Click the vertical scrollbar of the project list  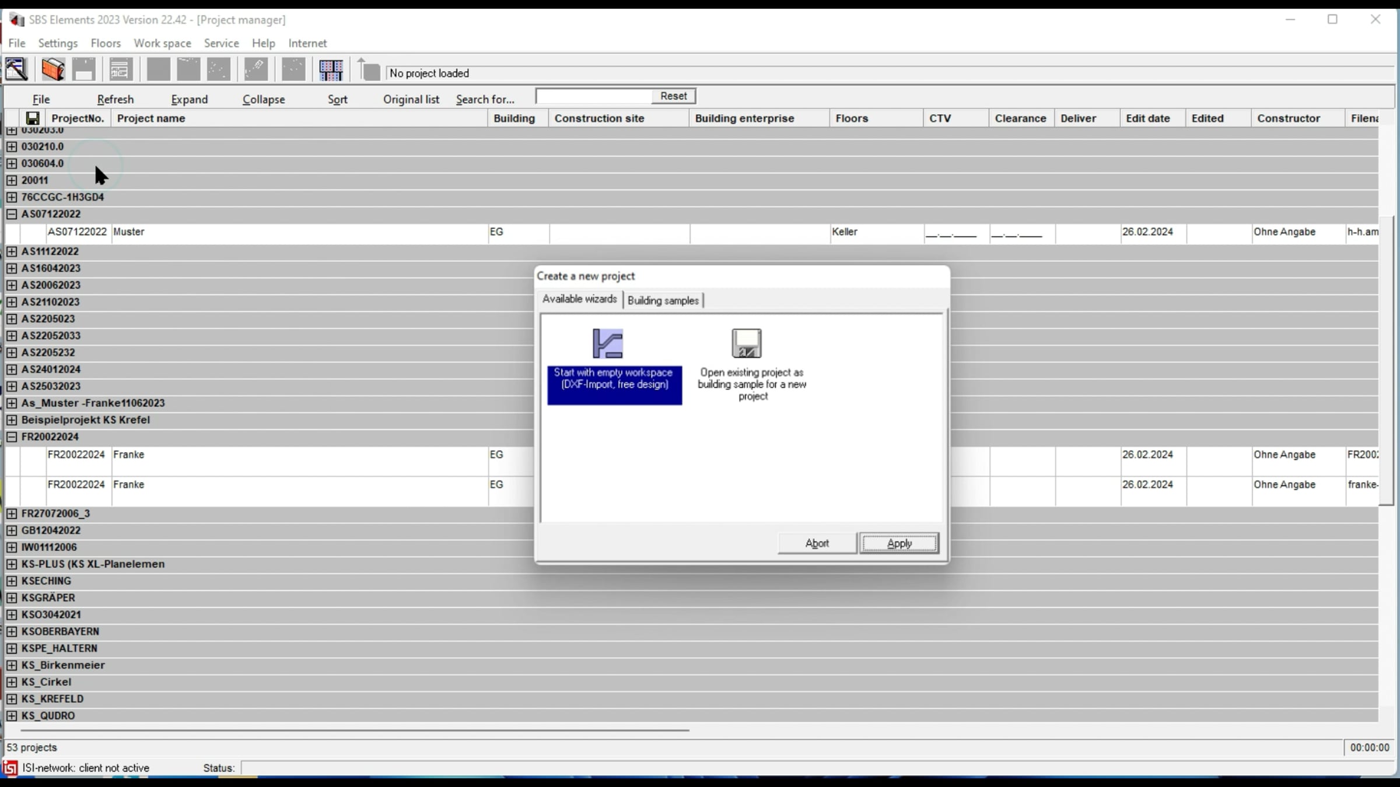(x=1385, y=361)
